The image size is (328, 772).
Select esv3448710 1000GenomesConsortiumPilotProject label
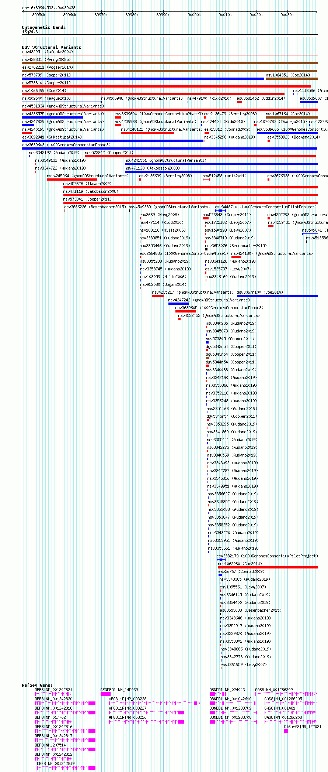266,207
